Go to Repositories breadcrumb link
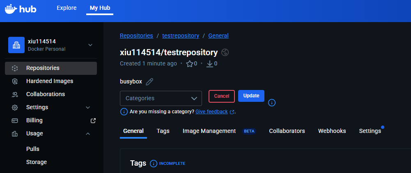Viewport: 411px width, 173px height. pyautogui.click(x=136, y=36)
